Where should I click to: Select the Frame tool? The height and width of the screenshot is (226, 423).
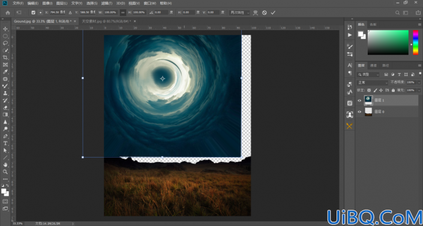5,65
